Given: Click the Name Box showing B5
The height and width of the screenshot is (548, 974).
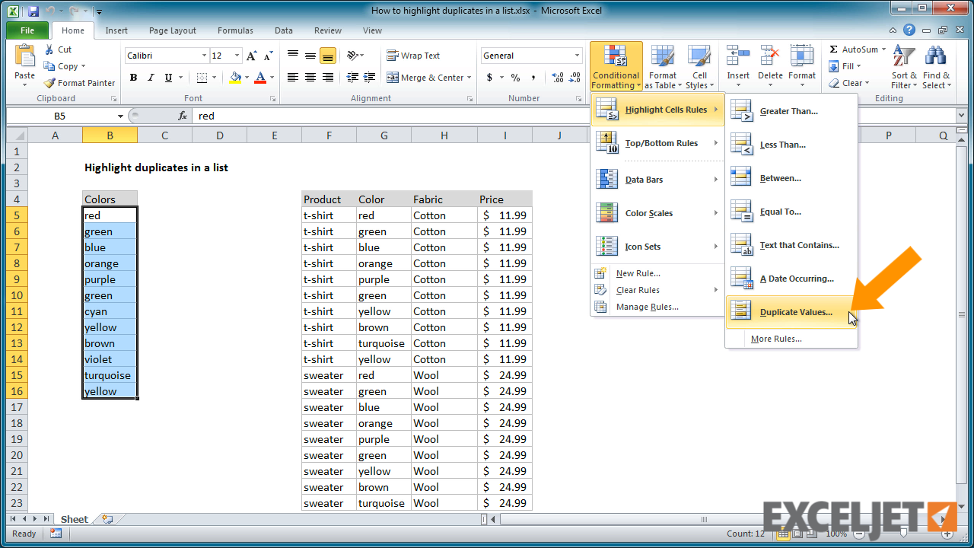Looking at the screenshot, I should click(x=60, y=116).
